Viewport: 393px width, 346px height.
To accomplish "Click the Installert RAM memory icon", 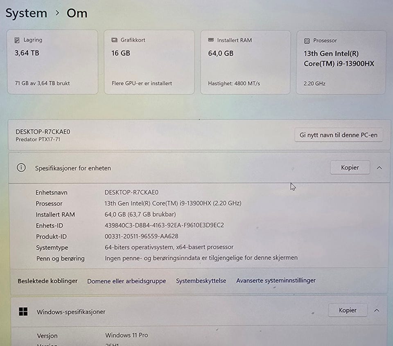I will click(x=211, y=40).
